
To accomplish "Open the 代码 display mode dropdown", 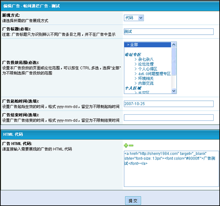I will [x=134, y=18].
